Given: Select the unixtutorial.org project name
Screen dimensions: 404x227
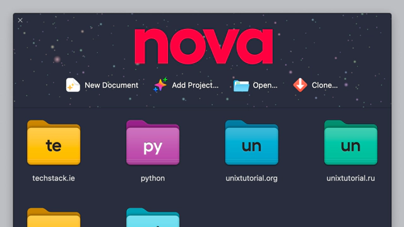Looking at the screenshot, I should 251,178.
